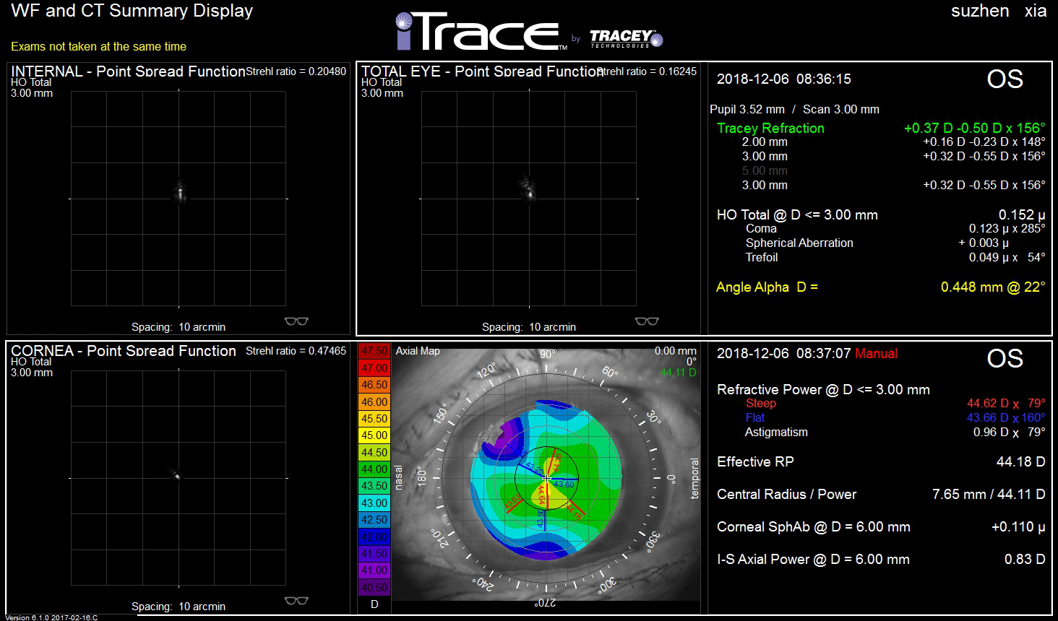Screen dimensions: 1058x621
Task: Click the Steep value 44.62 D x 79°
Action: (x=1006, y=403)
